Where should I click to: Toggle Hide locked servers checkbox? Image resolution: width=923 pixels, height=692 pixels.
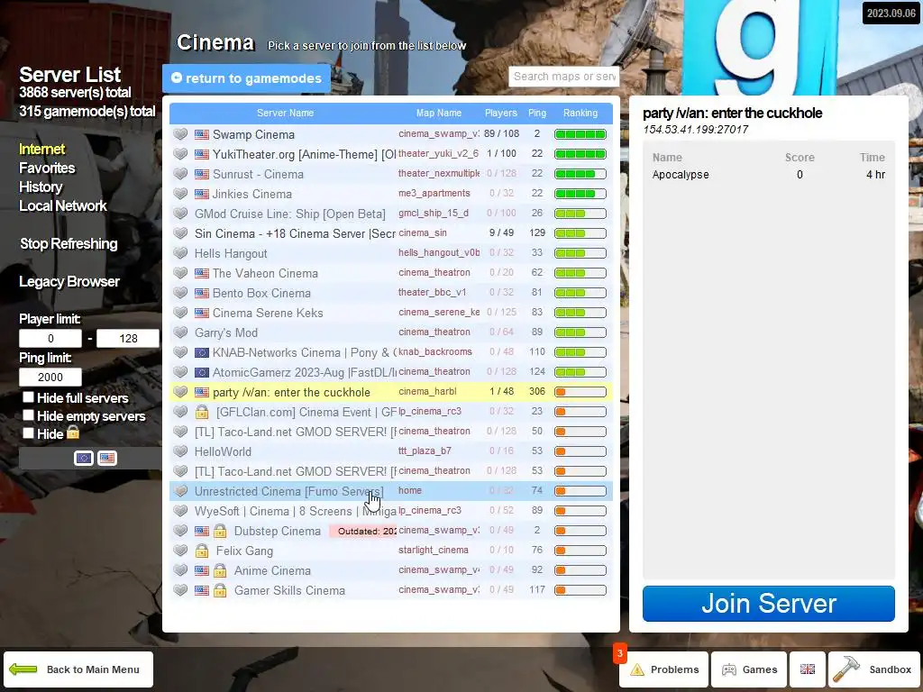(28, 433)
